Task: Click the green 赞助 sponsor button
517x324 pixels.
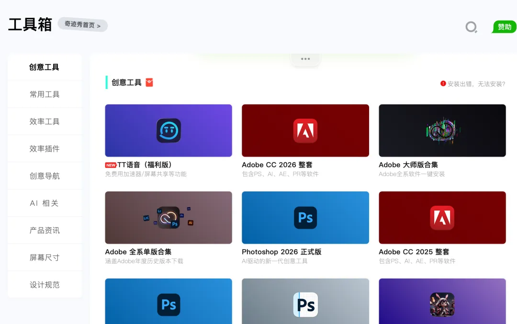Action: 504,27
